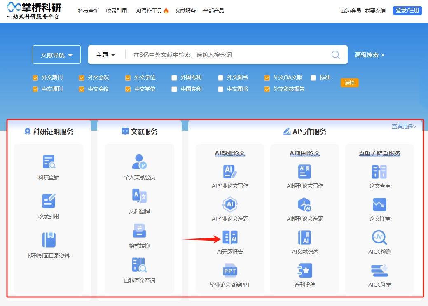The height and width of the screenshot is (306, 428).
Task: Open the AI开题报告 icon
Action: coord(230,238)
